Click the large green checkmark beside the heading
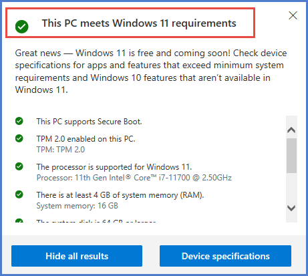Viewport: 308px width, 276px height. pyautogui.click(x=22, y=27)
